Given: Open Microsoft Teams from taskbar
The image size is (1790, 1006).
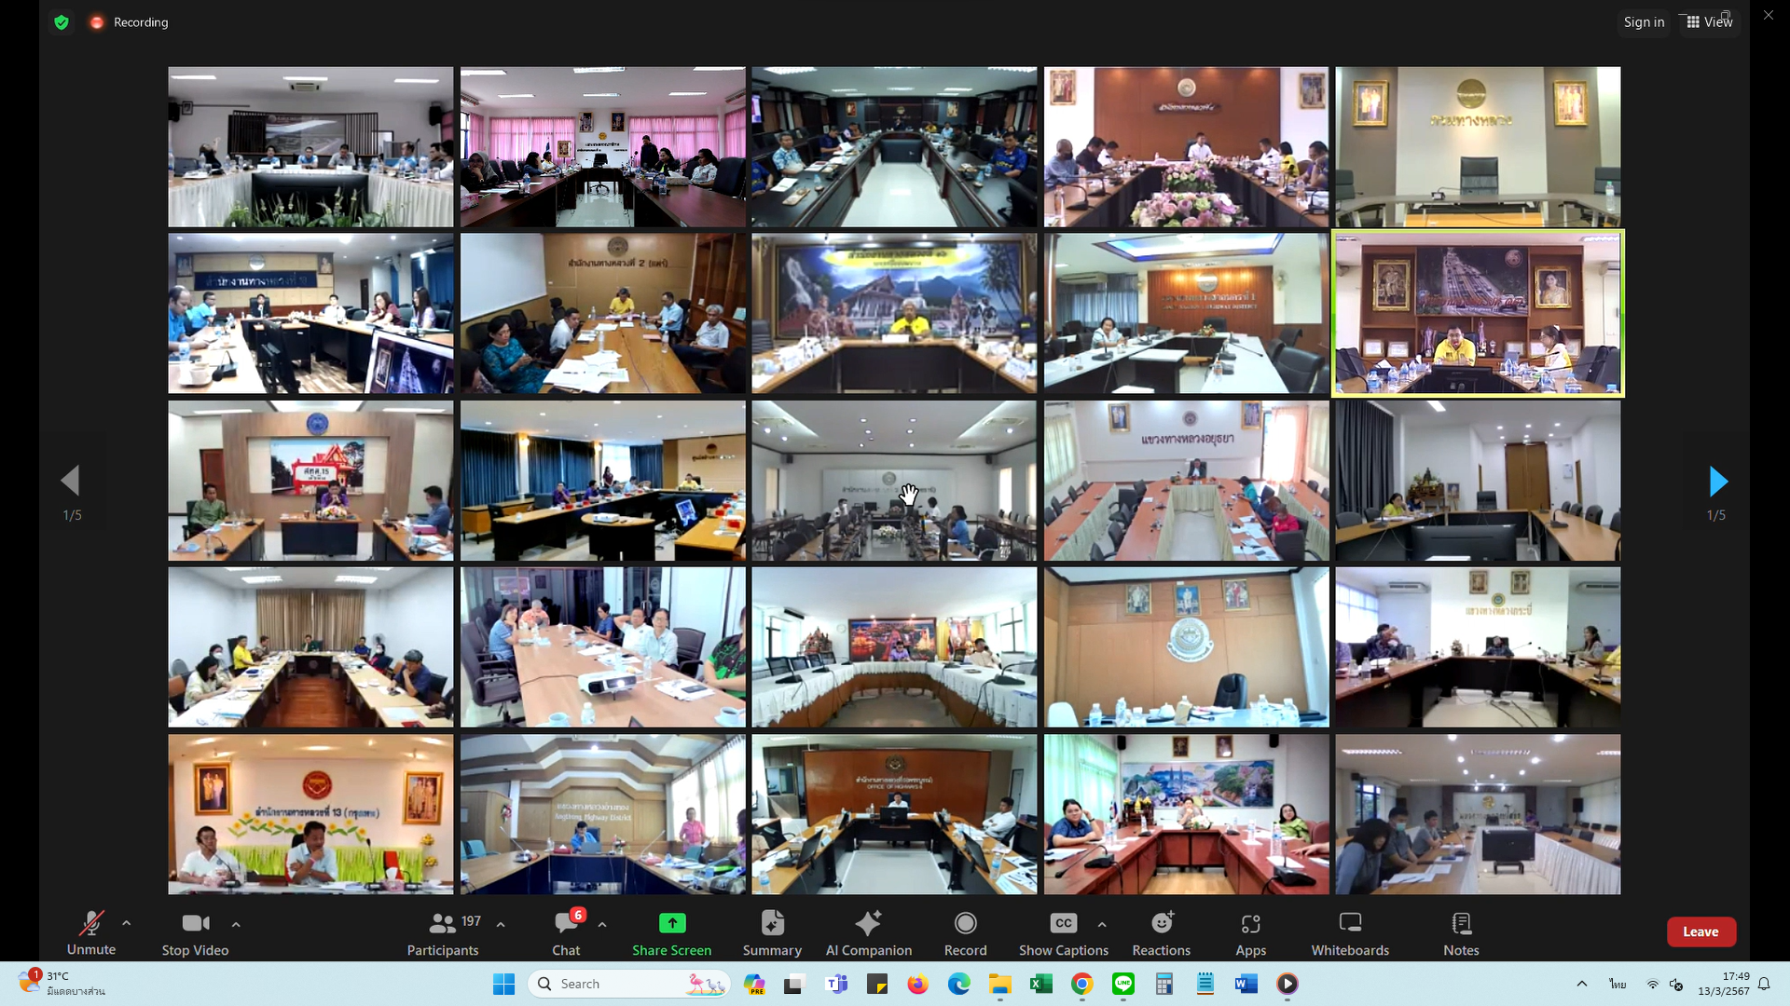Looking at the screenshot, I should tap(836, 984).
